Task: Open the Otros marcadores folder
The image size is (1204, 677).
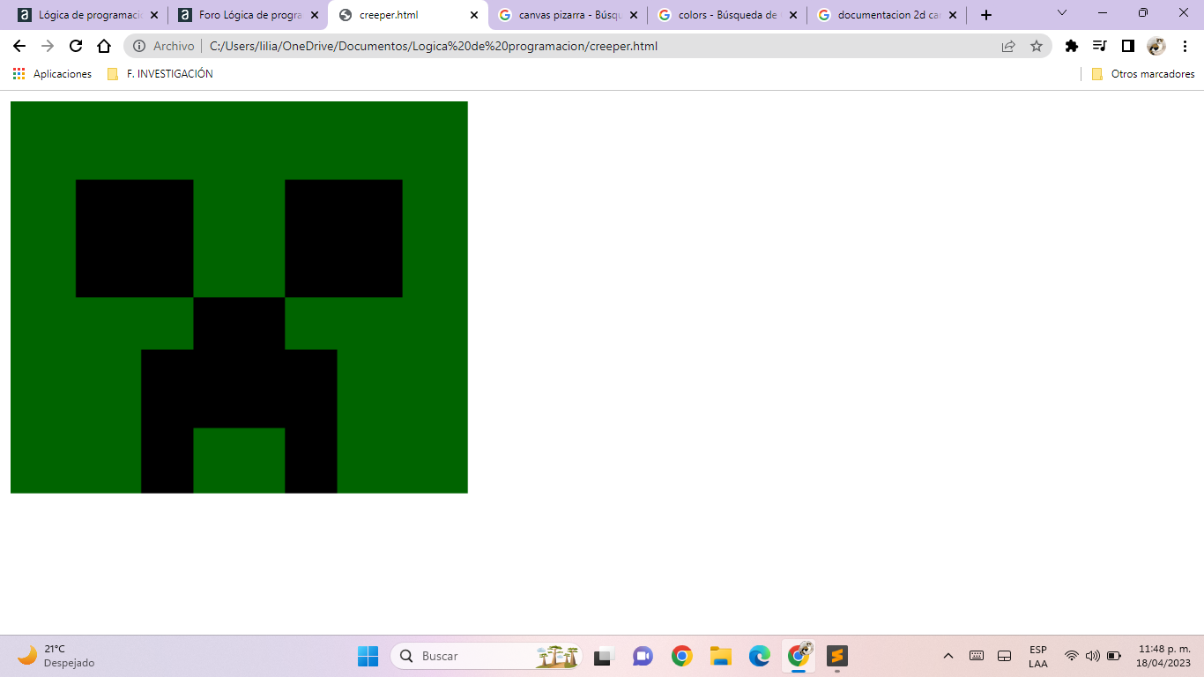Action: click(x=1143, y=74)
